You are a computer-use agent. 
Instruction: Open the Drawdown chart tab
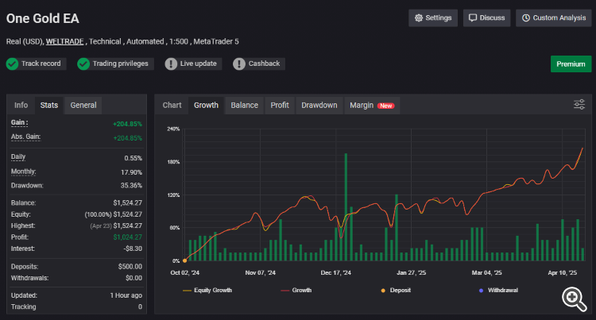[x=319, y=105]
